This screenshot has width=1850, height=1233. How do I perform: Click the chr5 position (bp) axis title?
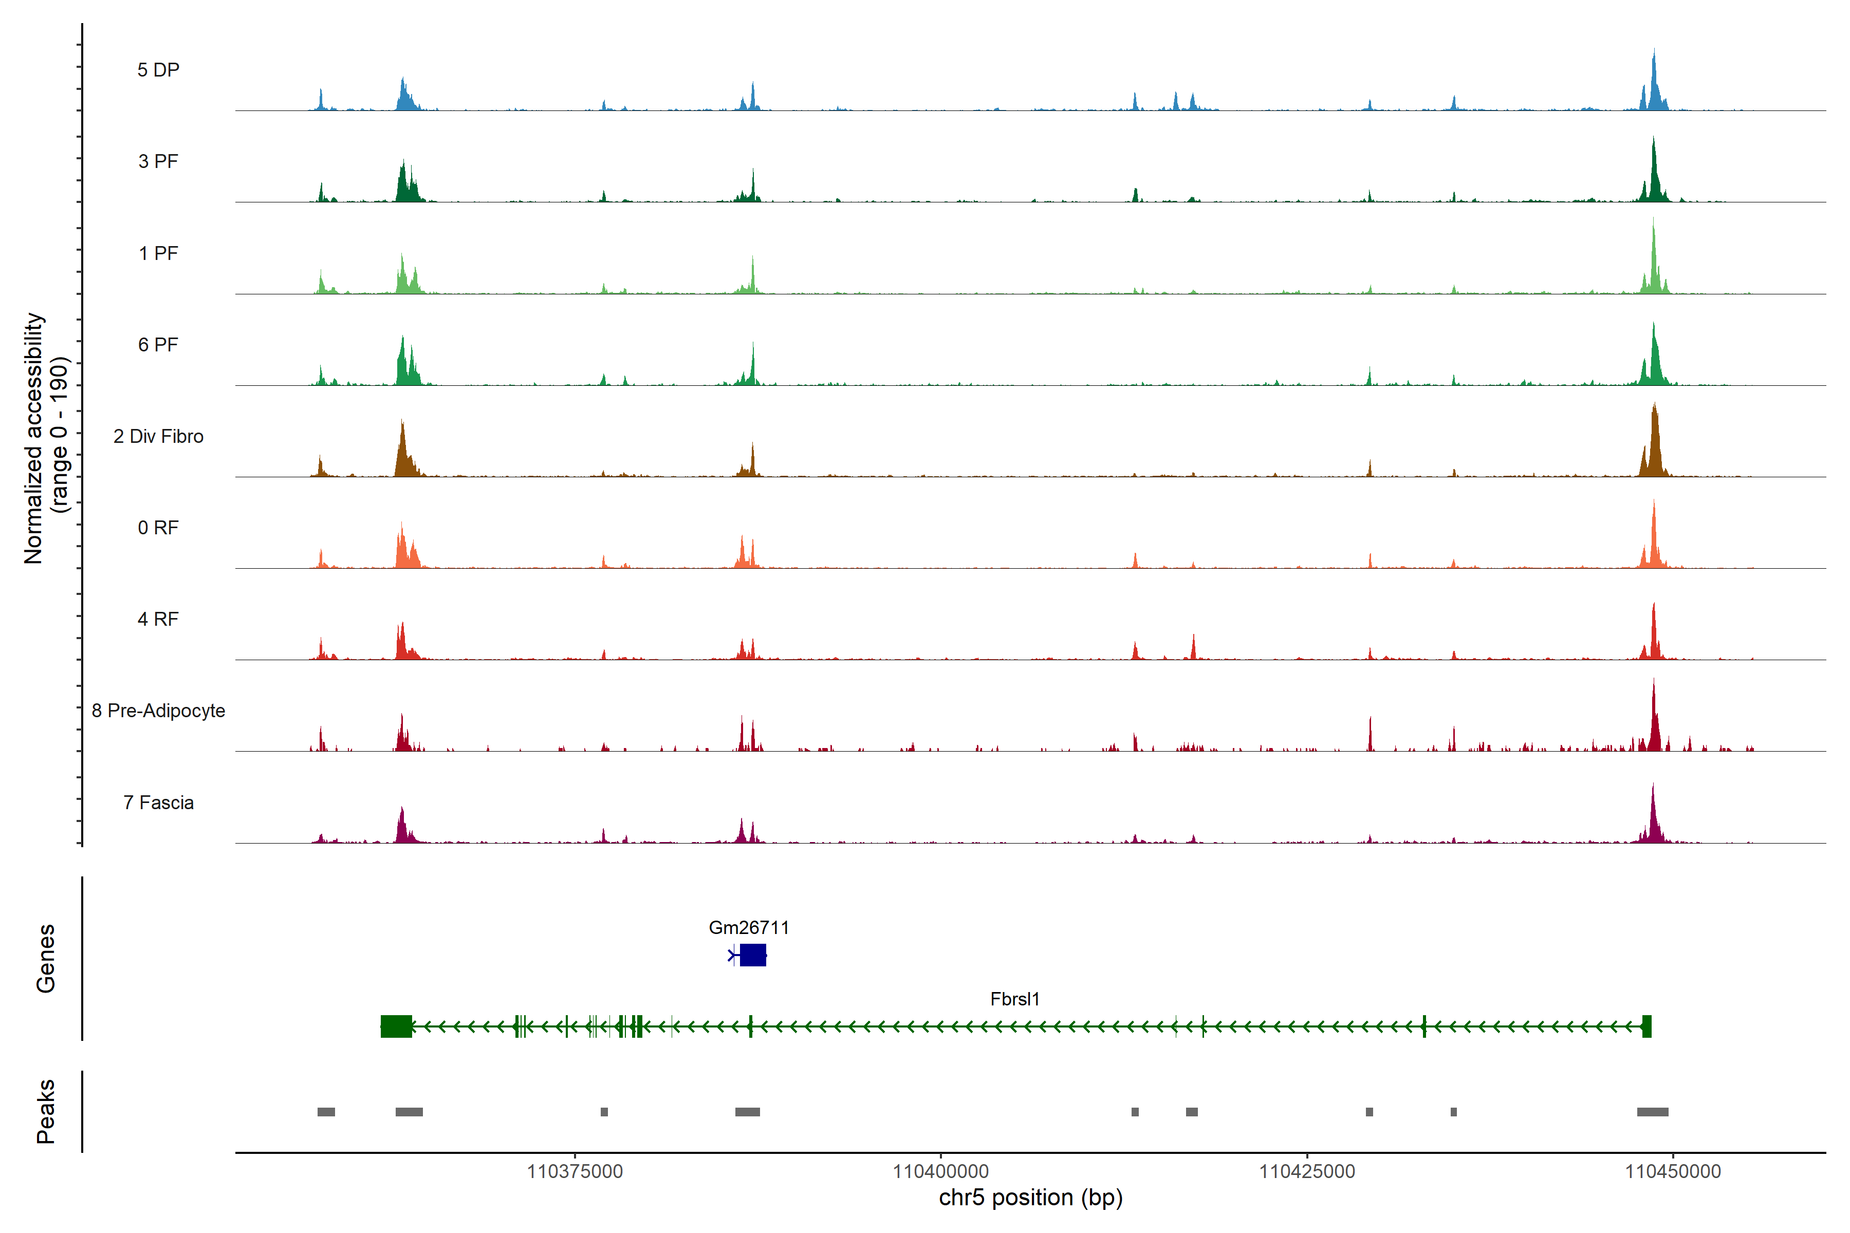click(1030, 1198)
